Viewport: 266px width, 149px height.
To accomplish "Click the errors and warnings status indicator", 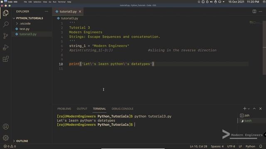I will coord(10,146).
